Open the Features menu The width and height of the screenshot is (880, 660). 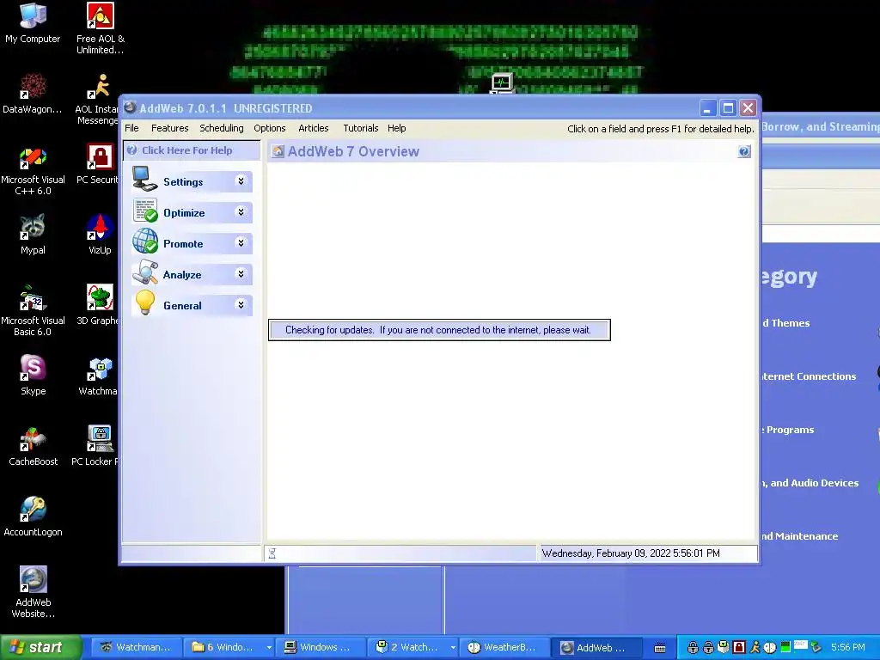click(x=169, y=129)
